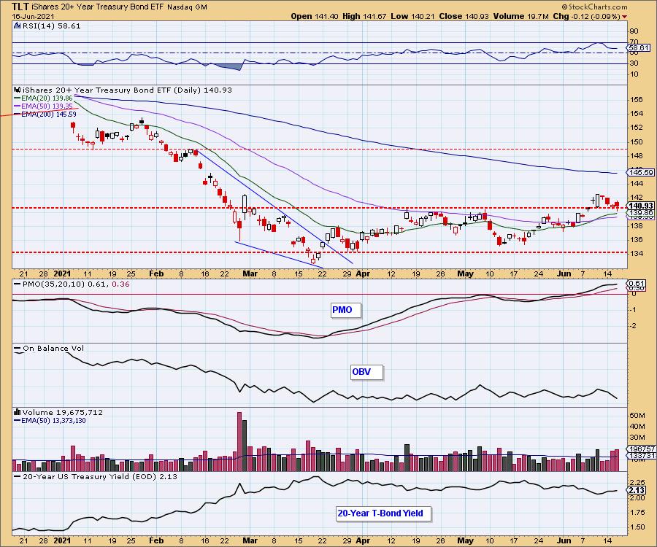Click the PMO(35,20,10) 0.61, 0.36 legend
This screenshot has height=547, width=657.
72,284
